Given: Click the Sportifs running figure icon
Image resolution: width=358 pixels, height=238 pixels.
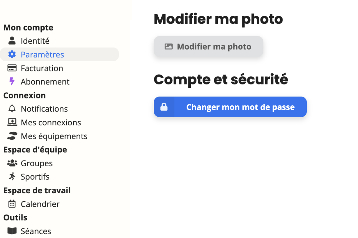Looking at the screenshot, I should click(12, 176).
